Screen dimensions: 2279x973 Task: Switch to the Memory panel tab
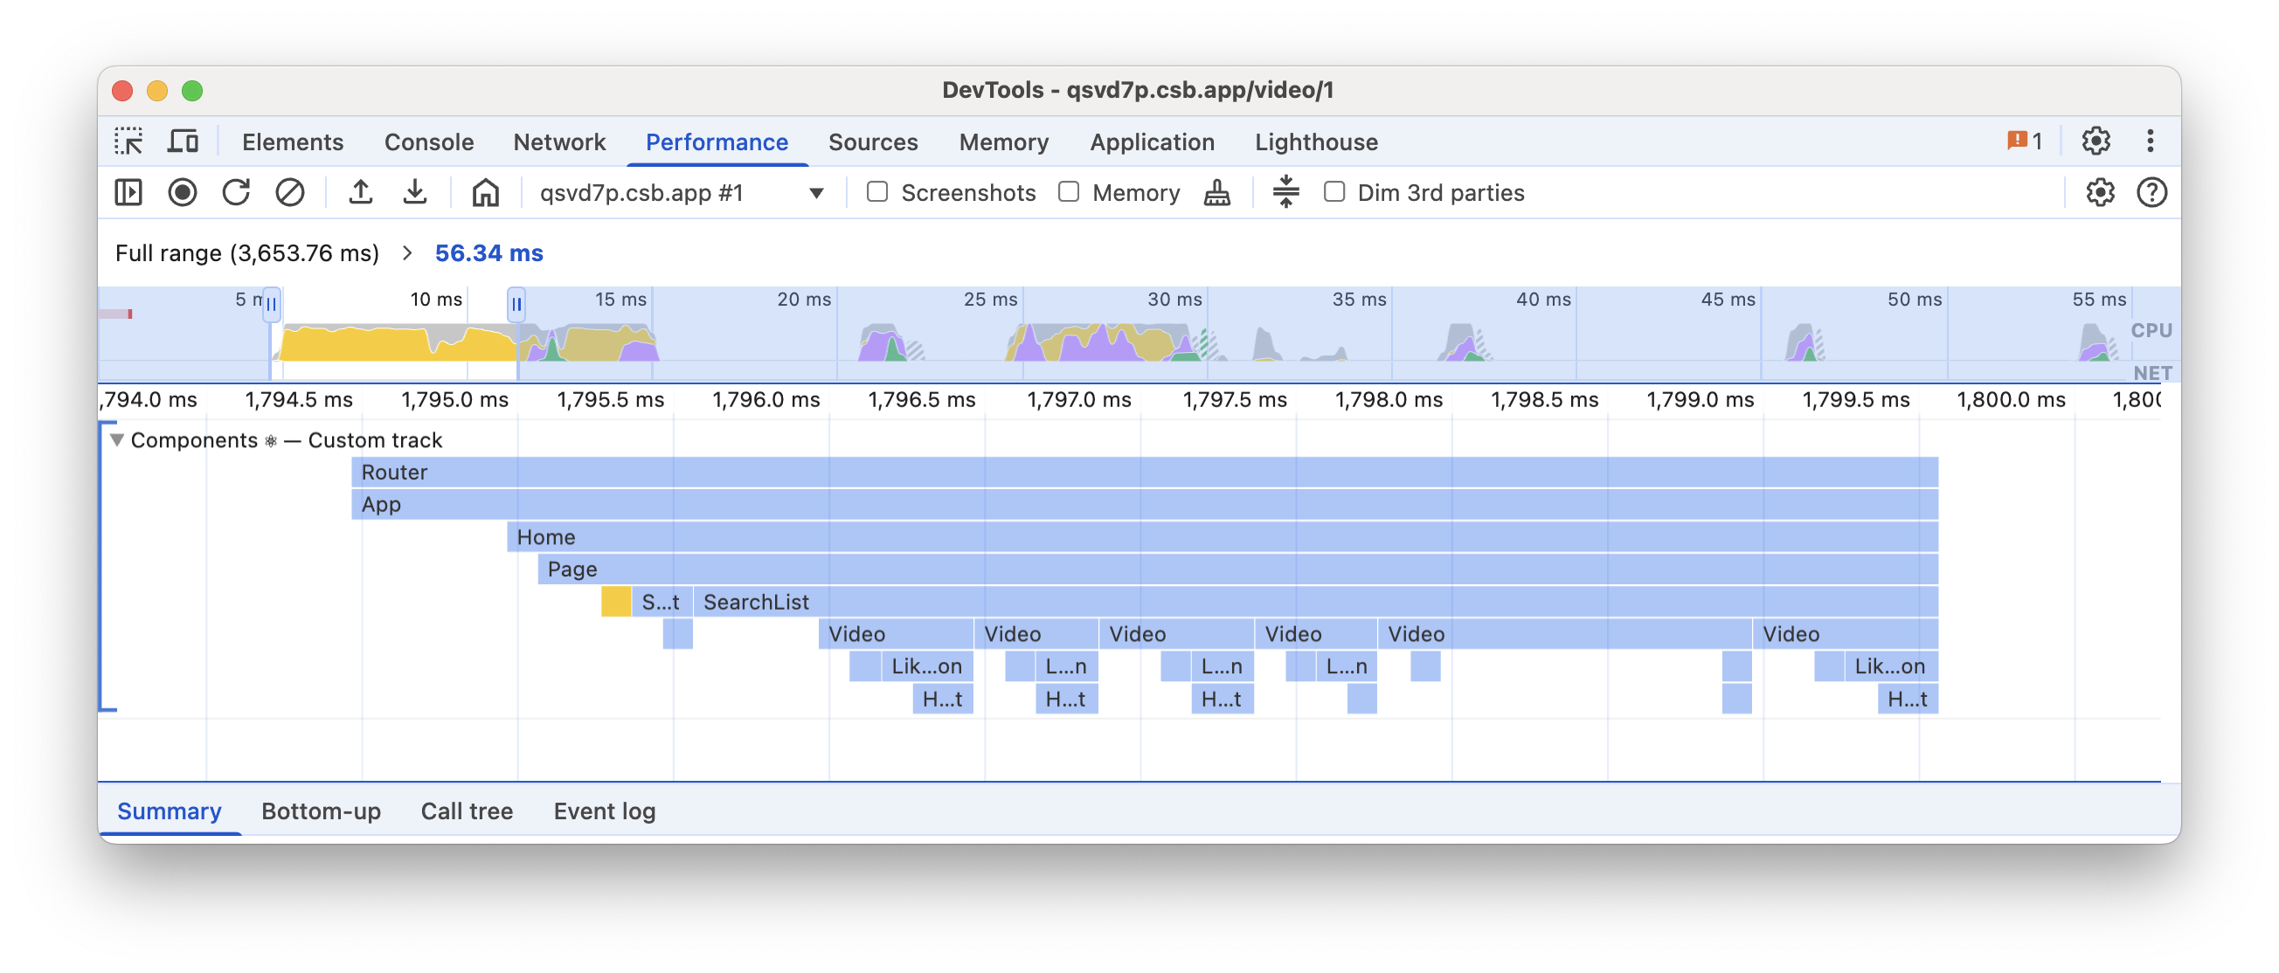(1003, 141)
